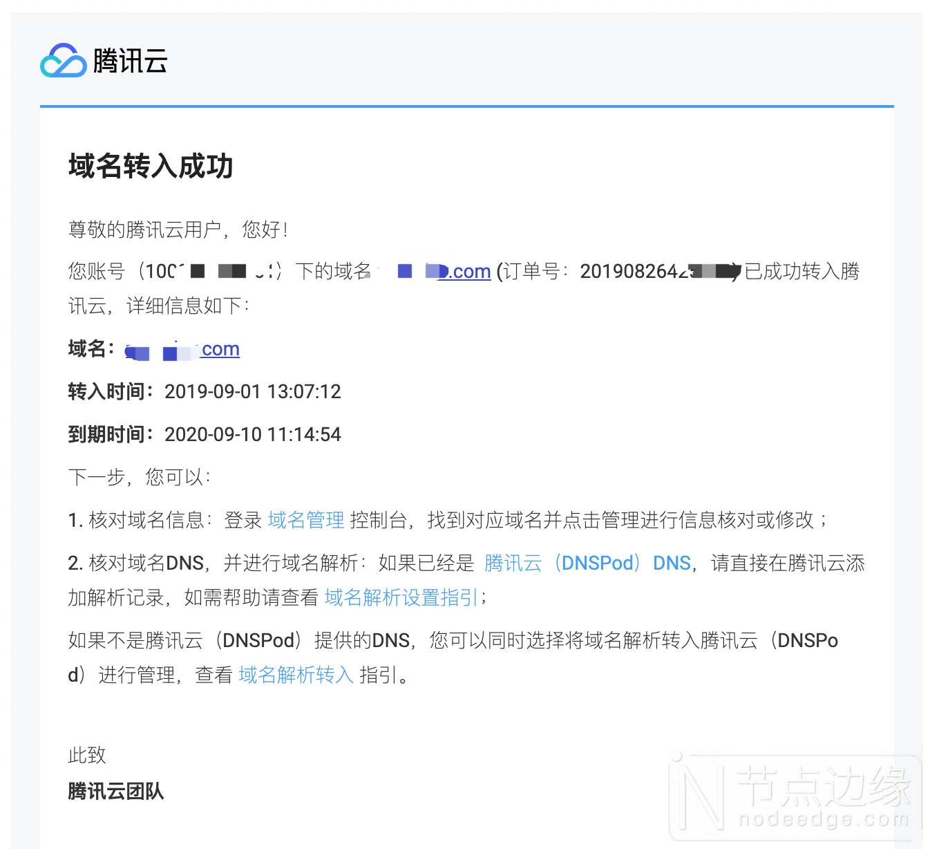Click the Tencent Cloud logo icon
Image resolution: width=930 pixels, height=849 pixels.
click(x=63, y=61)
